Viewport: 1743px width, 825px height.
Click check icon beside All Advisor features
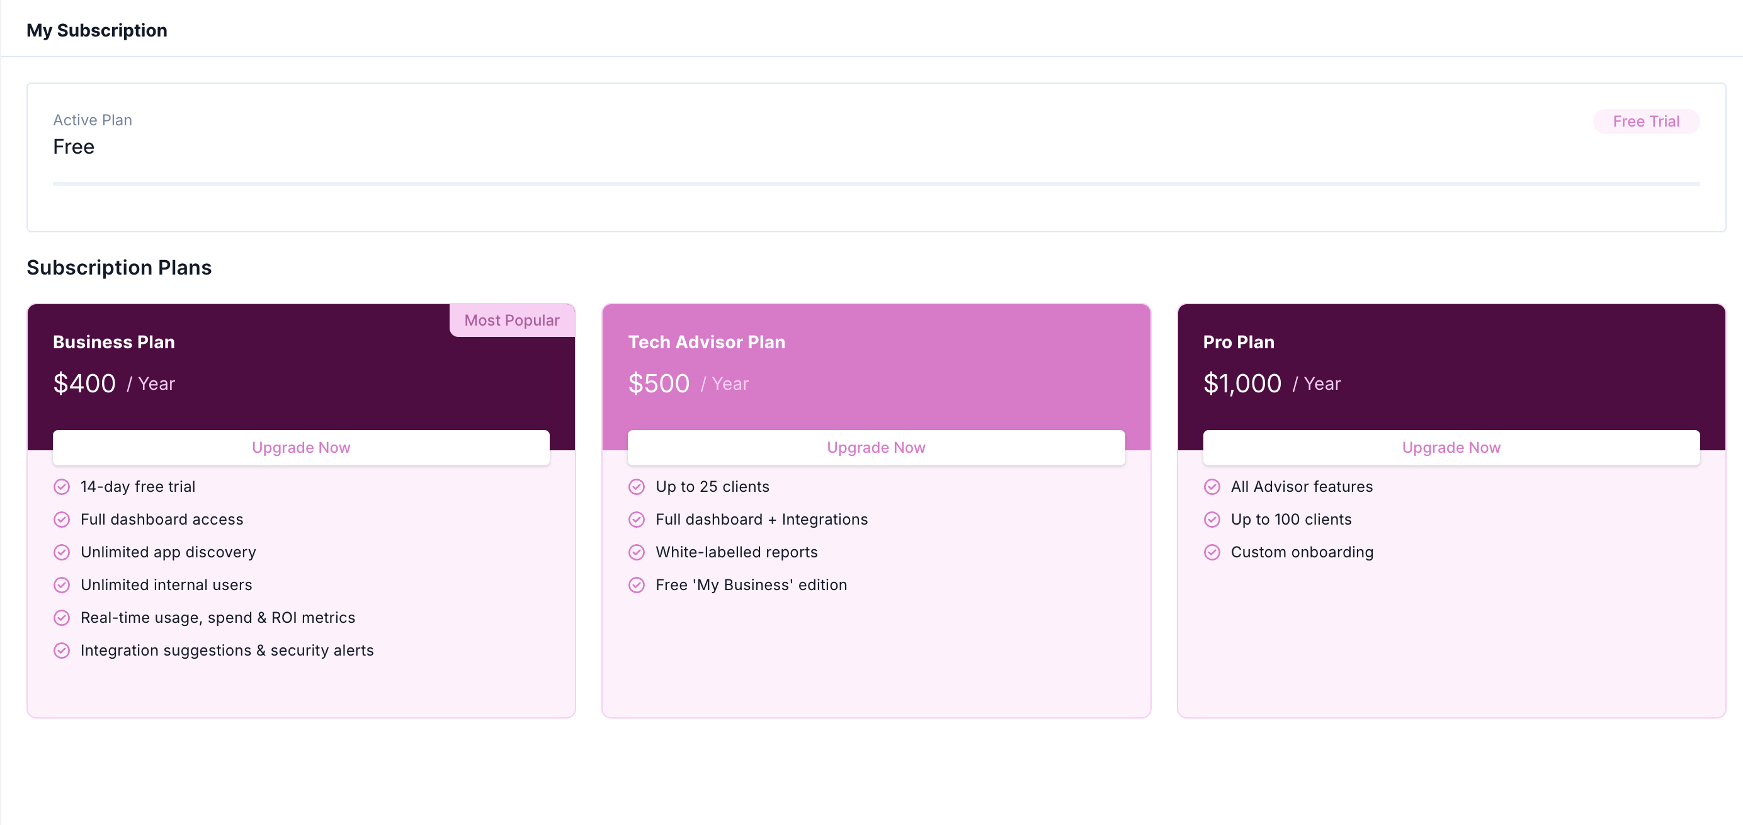point(1212,487)
